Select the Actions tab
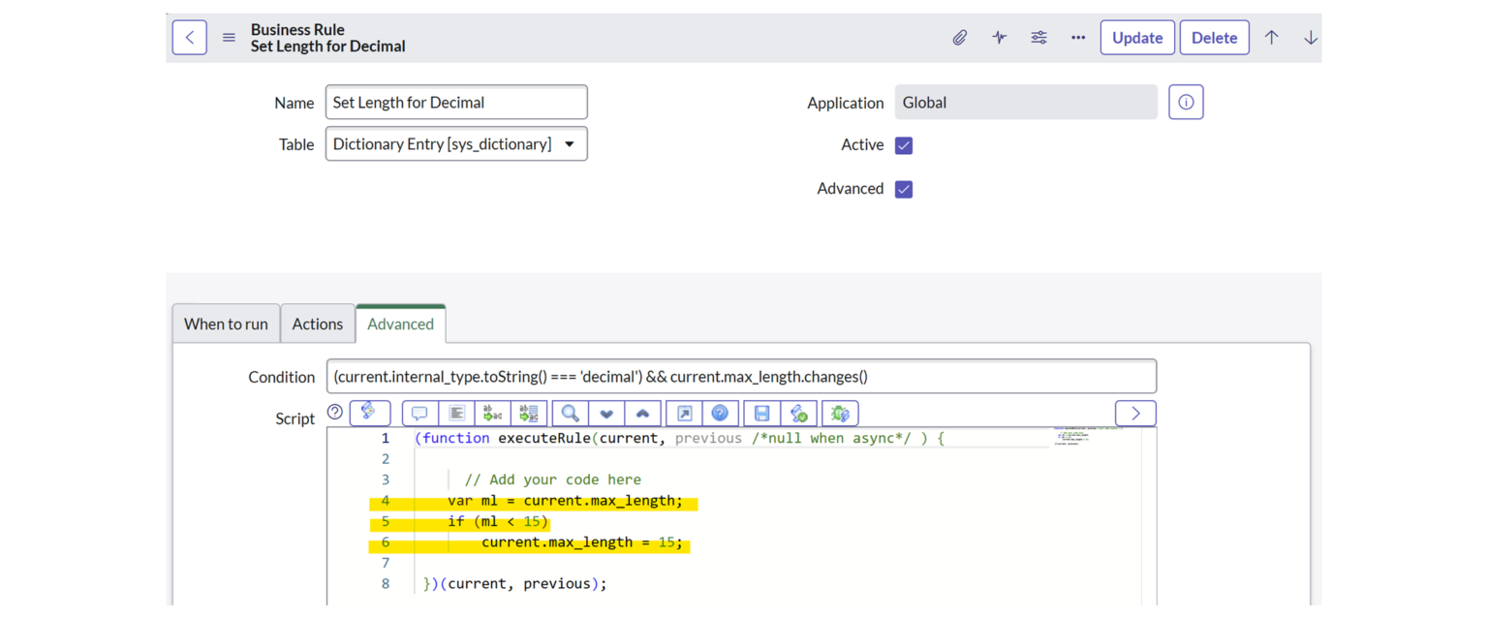1488x618 pixels. click(x=318, y=324)
